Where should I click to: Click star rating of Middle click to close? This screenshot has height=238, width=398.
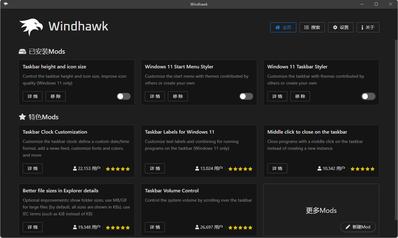click(x=363, y=169)
